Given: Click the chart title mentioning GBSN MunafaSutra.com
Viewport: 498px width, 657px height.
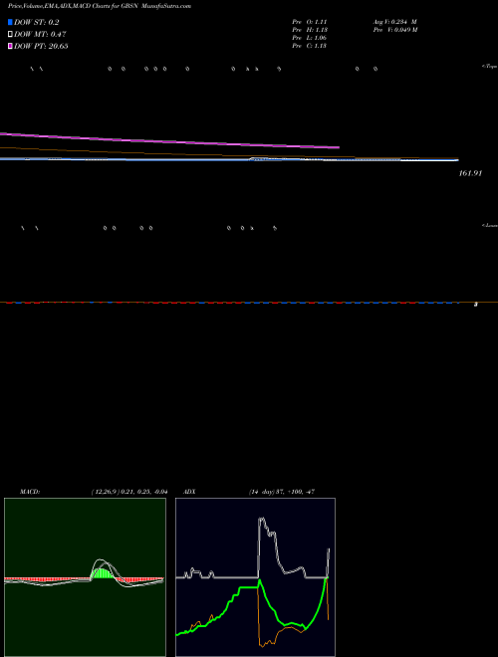Looking at the screenshot, I should (100, 6).
